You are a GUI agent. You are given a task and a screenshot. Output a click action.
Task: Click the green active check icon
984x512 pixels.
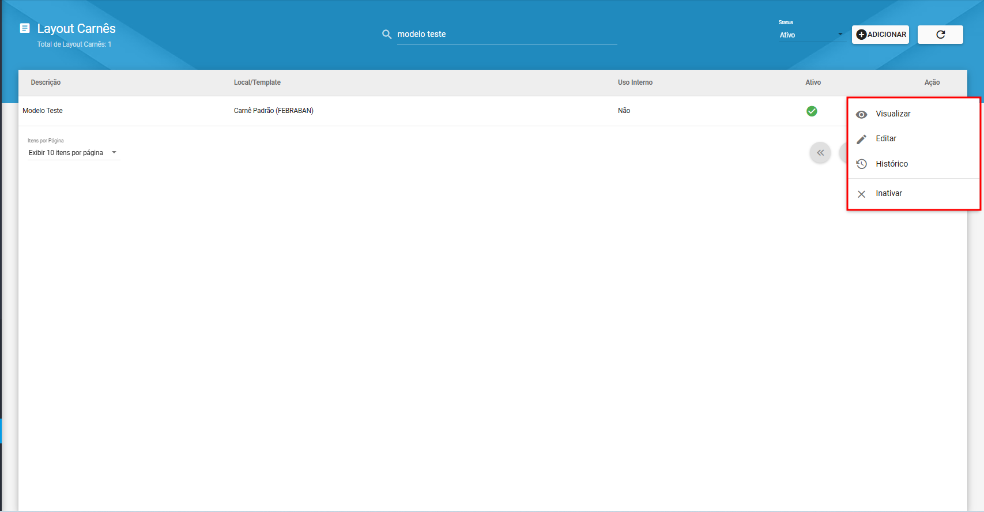pos(812,111)
